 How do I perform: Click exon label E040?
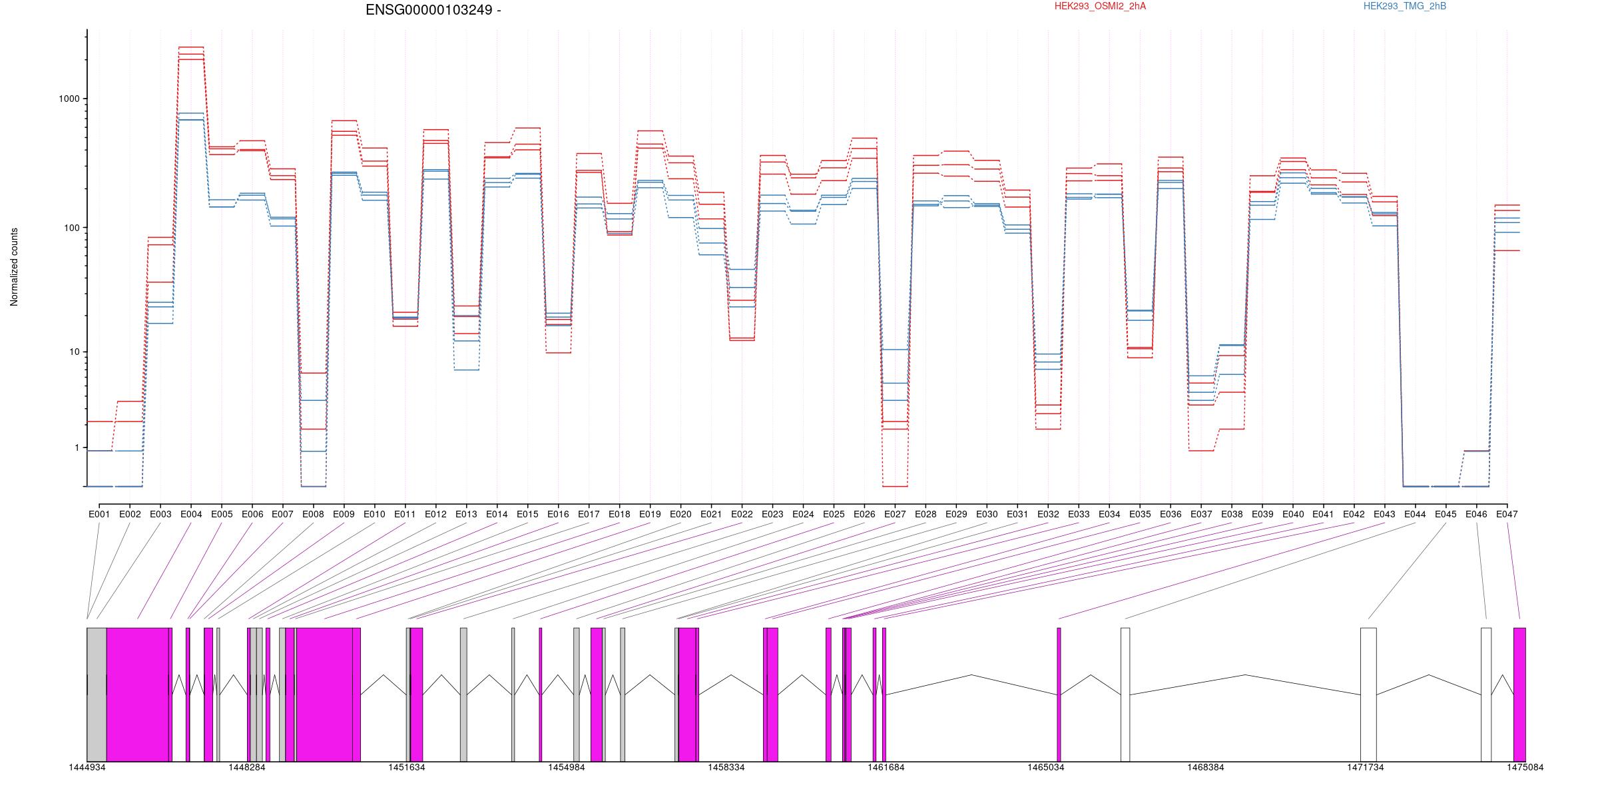click(x=1294, y=514)
